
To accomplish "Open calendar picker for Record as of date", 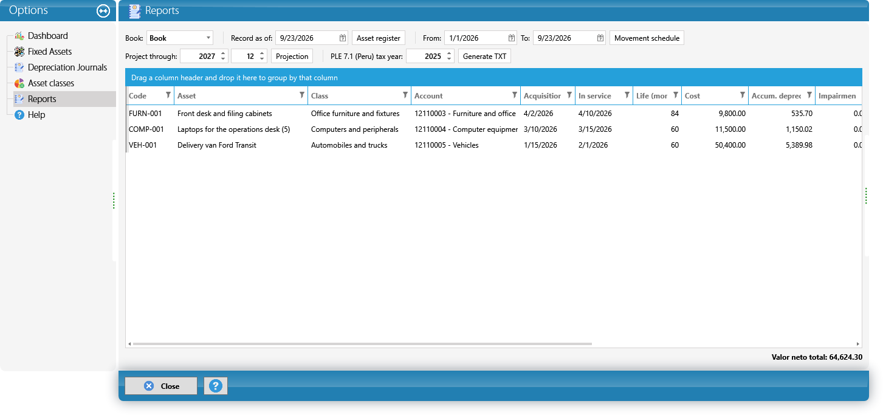I will click(x=342, y=38).
